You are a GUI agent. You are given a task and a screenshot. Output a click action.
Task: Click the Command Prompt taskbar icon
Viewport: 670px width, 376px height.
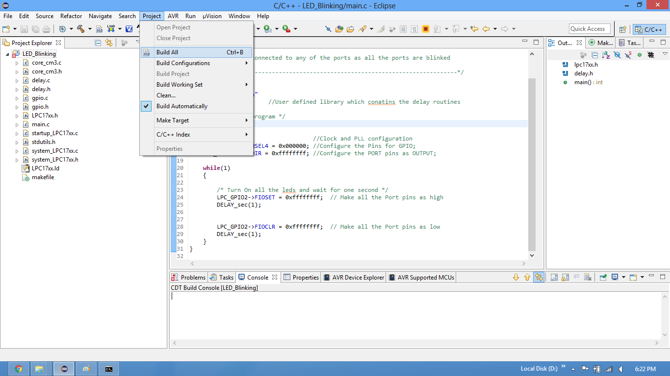109,369
